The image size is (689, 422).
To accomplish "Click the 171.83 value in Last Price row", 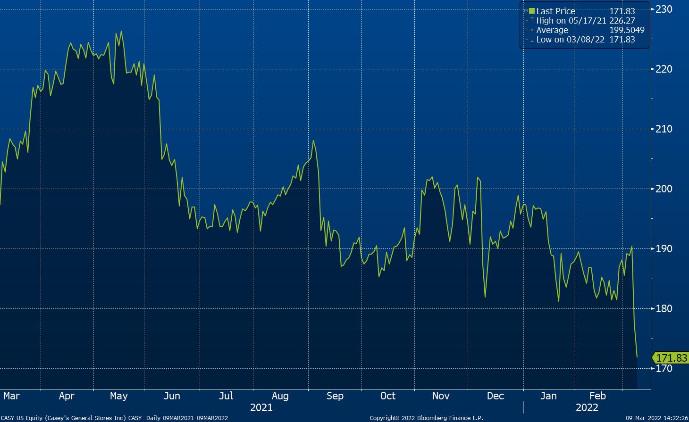I will (622, 11).
